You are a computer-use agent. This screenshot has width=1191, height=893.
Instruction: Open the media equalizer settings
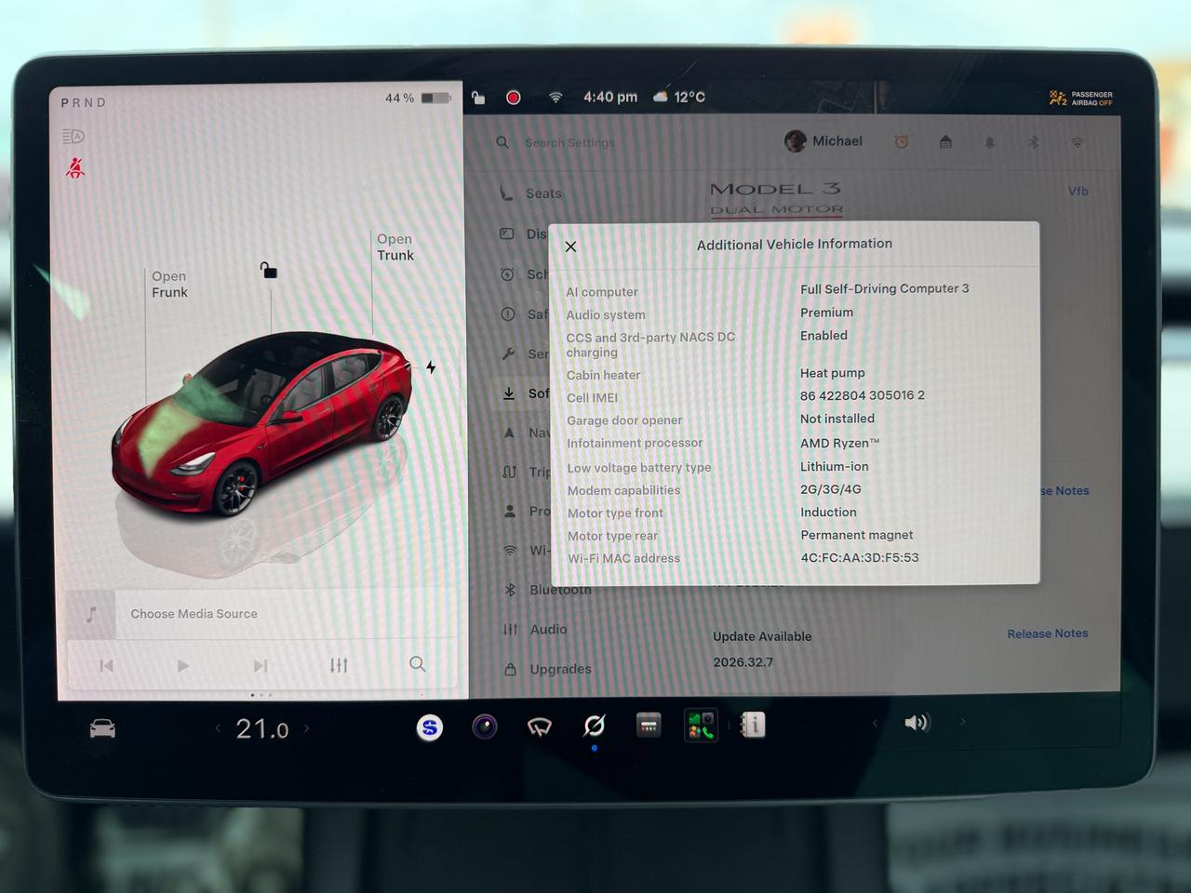click(339, 665)
